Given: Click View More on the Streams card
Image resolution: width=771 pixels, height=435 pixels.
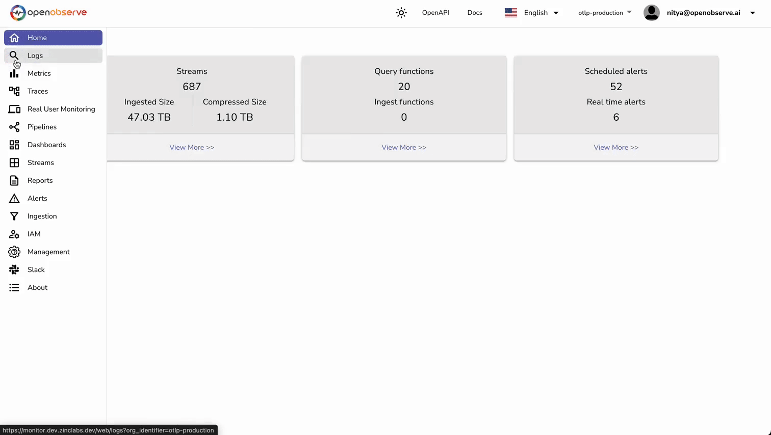Looking at the screenshot, I should pyautogui.click(x=192, y=147).
